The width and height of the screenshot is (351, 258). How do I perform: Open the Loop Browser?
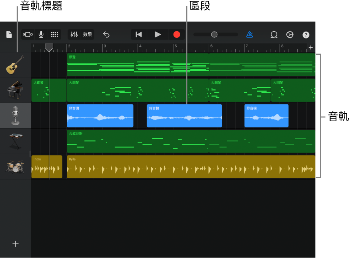click(x=274, y=34)
